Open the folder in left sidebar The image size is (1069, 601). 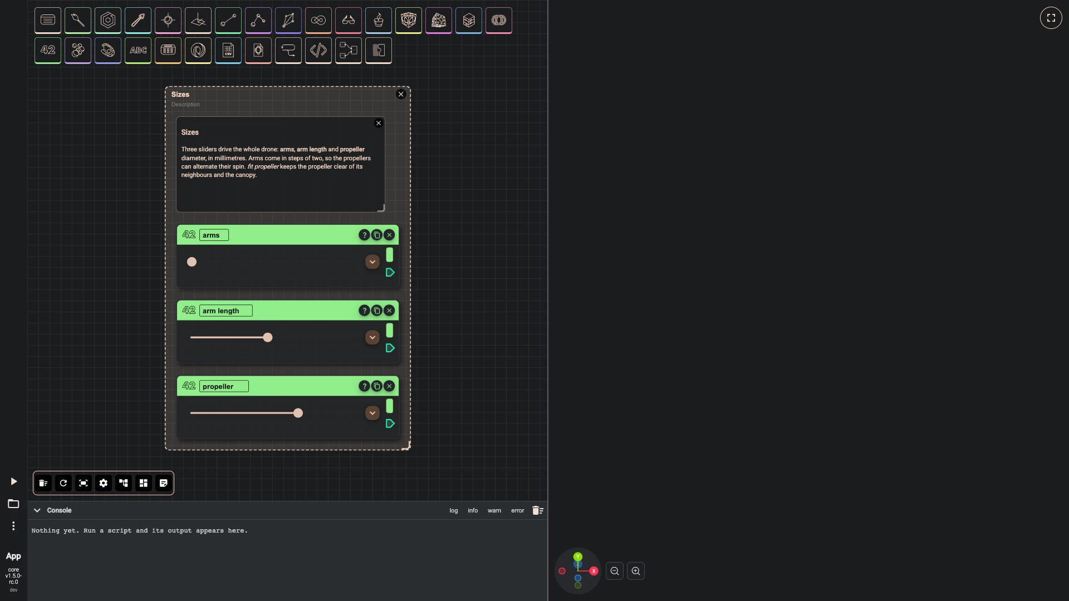tap(13, 504)
